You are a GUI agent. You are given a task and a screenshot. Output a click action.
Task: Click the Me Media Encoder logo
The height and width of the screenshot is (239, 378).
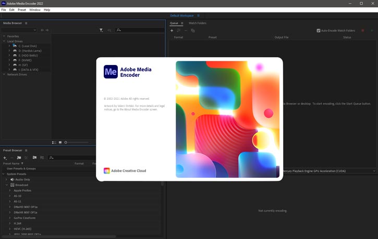pyautogui.click(x=111, y=72)
